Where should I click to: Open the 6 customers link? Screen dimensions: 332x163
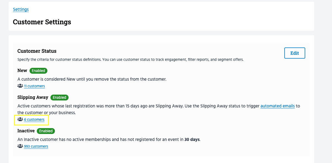tap(34, 119)
